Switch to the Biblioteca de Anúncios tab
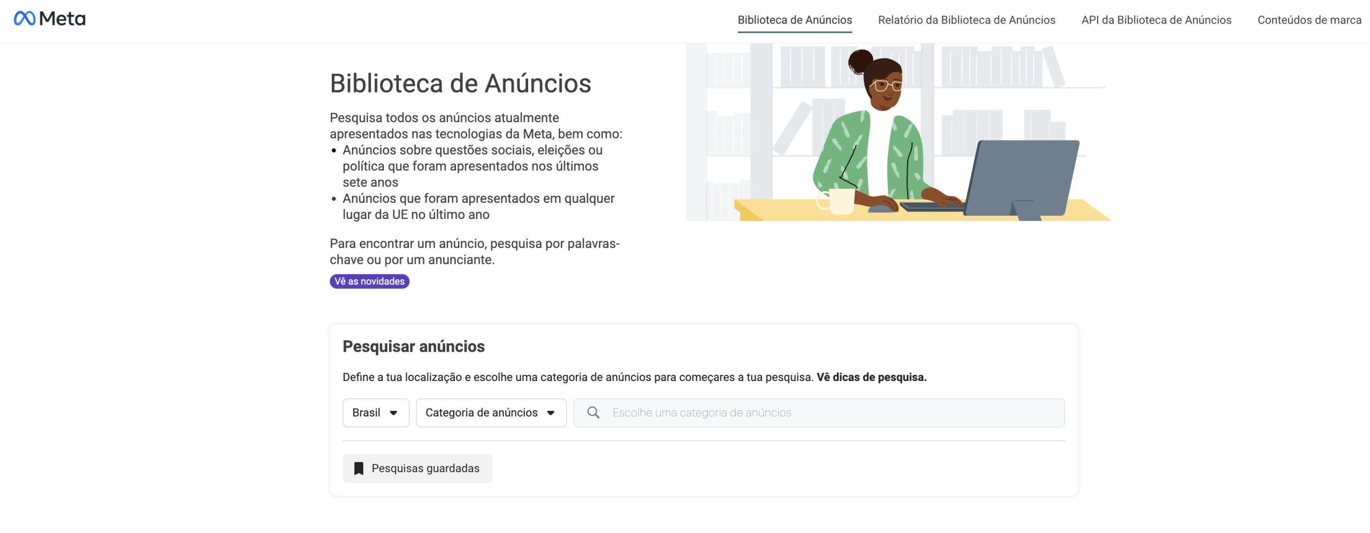The image size is (1370, 533). [794, 20]
